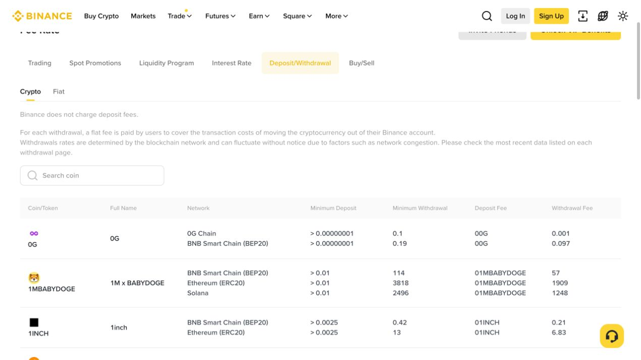
Task: Click the Coin/Token column header
Action: pos(43,208)
